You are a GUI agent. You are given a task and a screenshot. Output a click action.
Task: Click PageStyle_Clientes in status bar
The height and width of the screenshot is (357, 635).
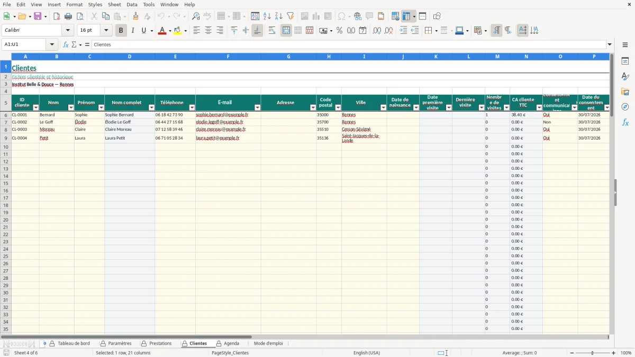(x=230, y=353)
